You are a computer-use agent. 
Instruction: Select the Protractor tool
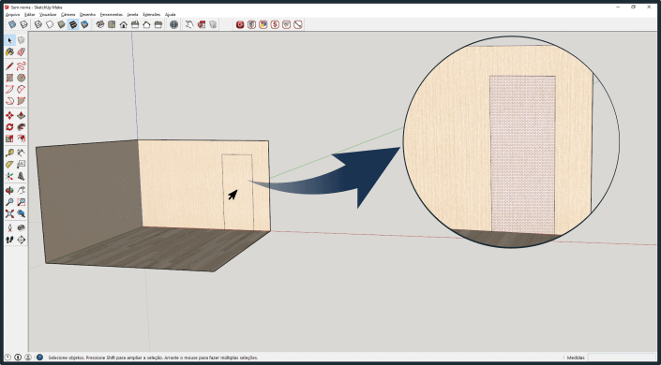point(9,164)
